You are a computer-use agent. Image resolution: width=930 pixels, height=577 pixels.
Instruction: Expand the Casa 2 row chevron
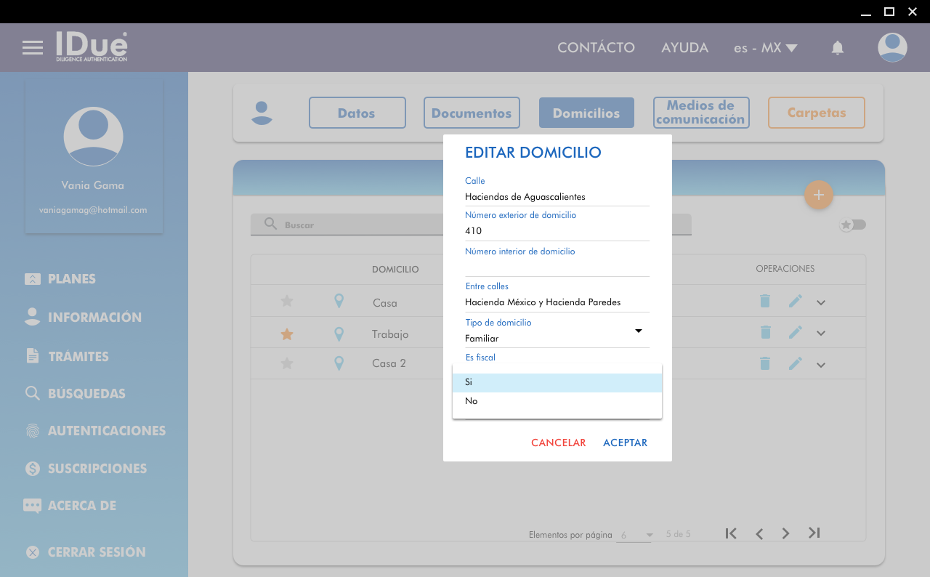[x=821, y=365]
